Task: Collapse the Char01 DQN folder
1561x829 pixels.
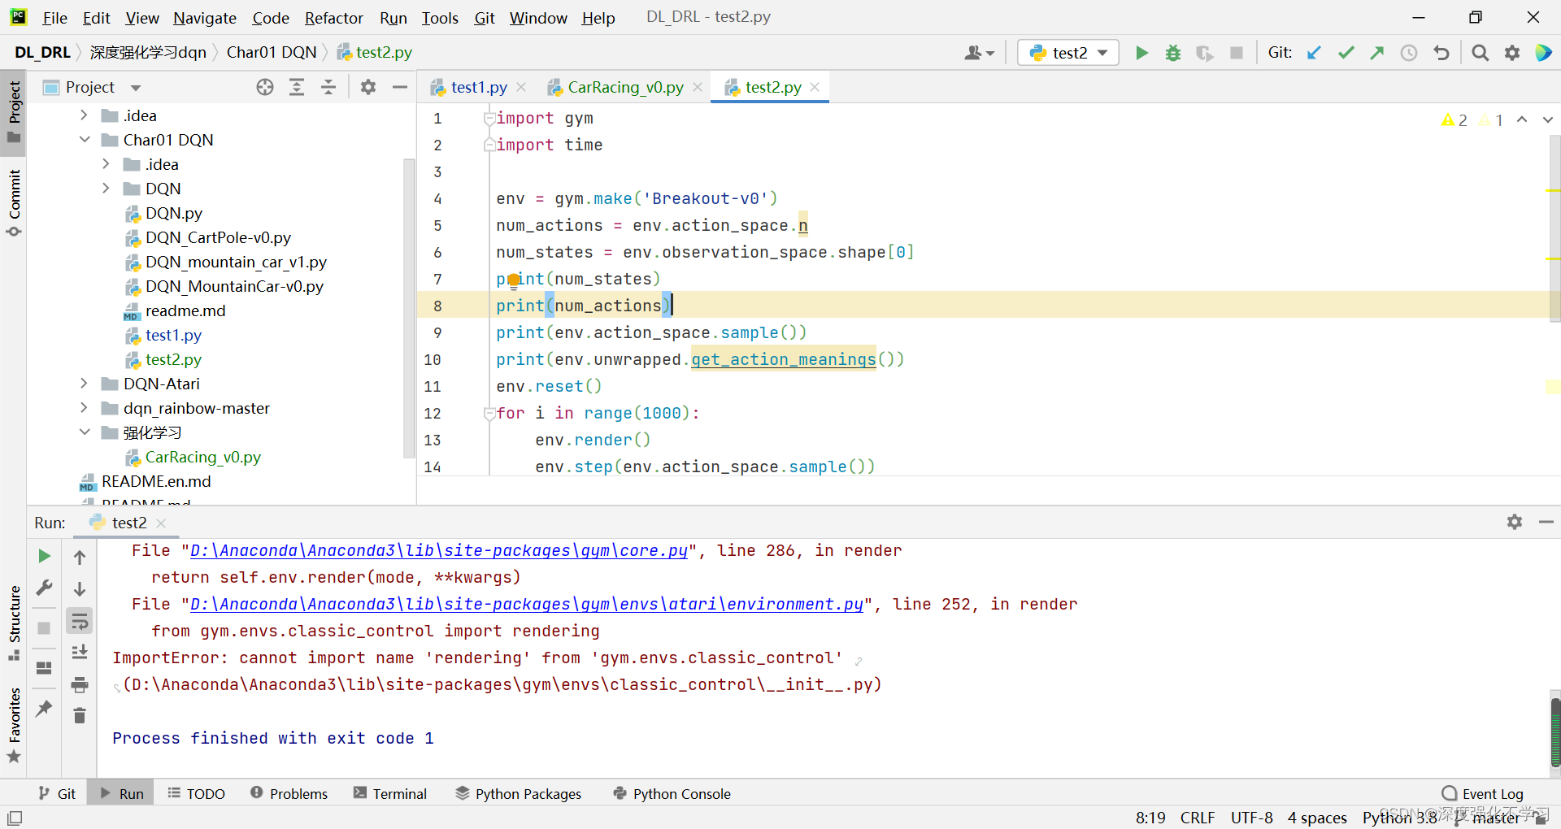Action: [84, 140]
